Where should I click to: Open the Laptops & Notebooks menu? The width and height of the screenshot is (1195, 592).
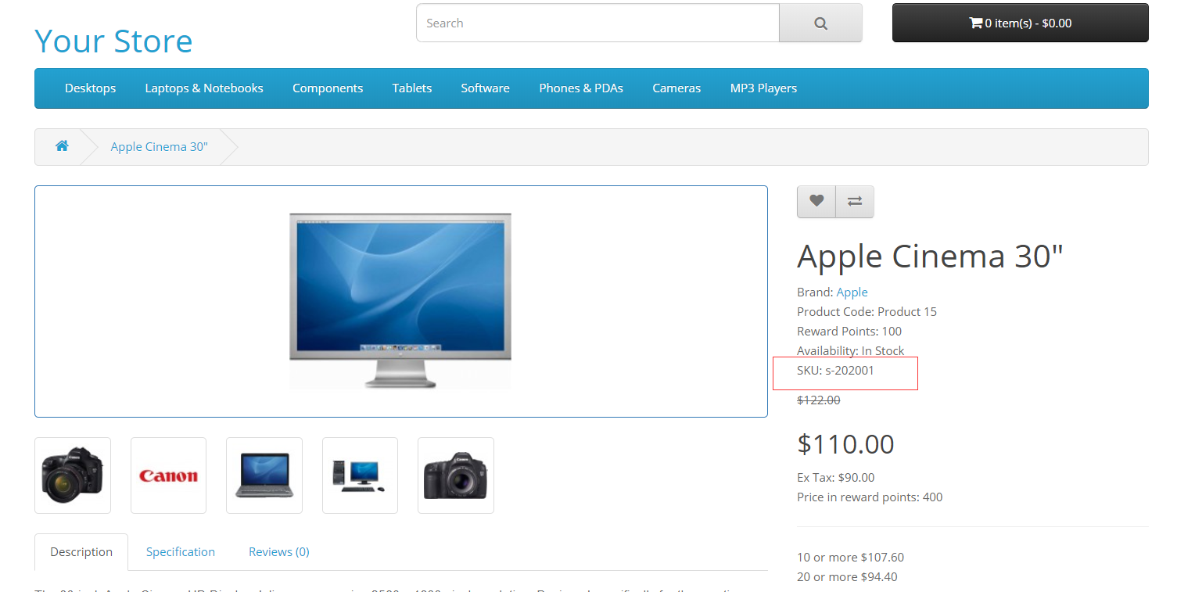tap(204, 88)
